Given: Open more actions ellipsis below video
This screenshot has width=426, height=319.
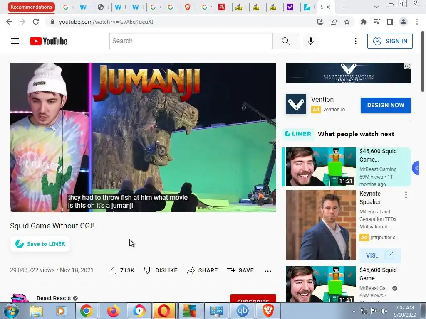Looking at the screenshot, I should point(267,271).
